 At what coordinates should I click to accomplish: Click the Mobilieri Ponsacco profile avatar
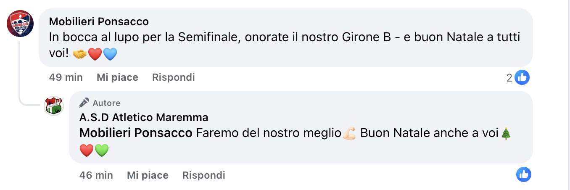click(x=20, y=24)
